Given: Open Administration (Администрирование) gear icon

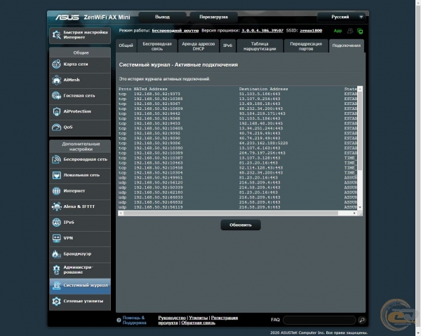Looking at the screenshot, I should click(x=56, y=269).
